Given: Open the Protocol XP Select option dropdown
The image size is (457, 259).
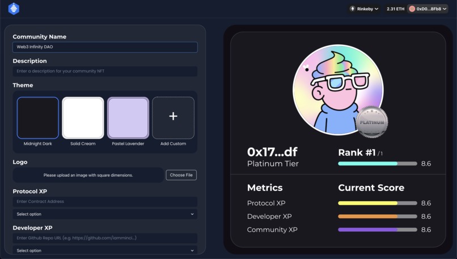Looking at the screenshot, I should tap(105, 214).
